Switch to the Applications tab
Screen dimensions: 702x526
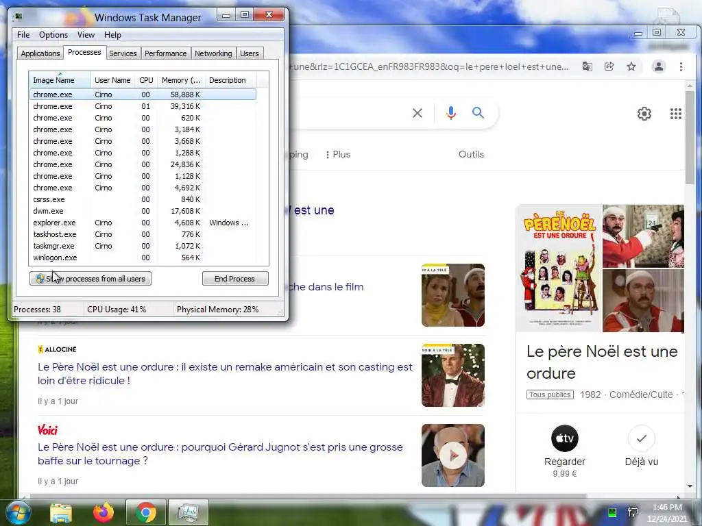tap(40, 53)
